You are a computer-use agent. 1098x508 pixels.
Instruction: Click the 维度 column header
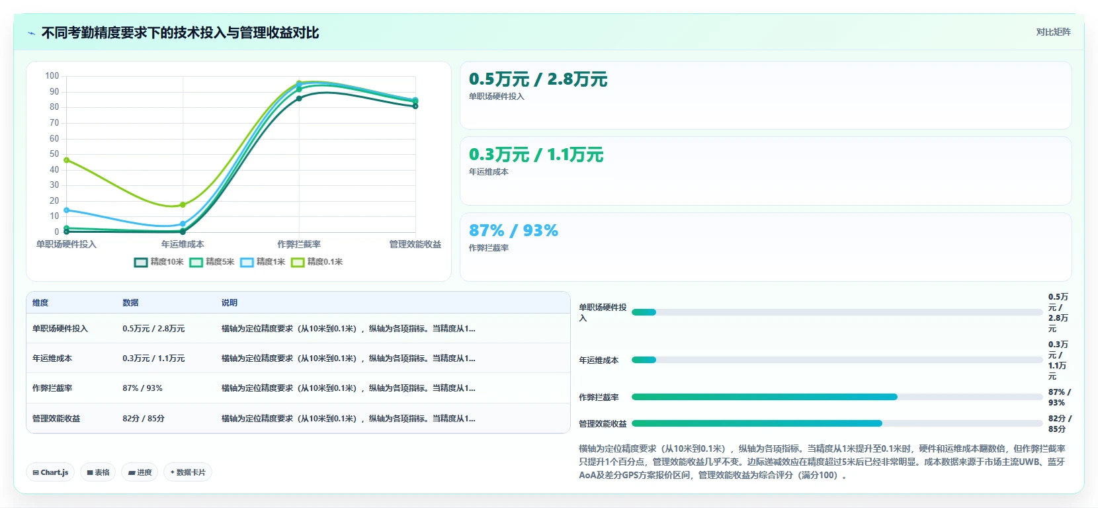(40, 303)
